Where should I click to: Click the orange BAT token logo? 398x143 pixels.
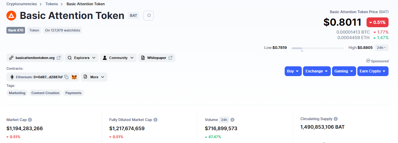(11, 16)
